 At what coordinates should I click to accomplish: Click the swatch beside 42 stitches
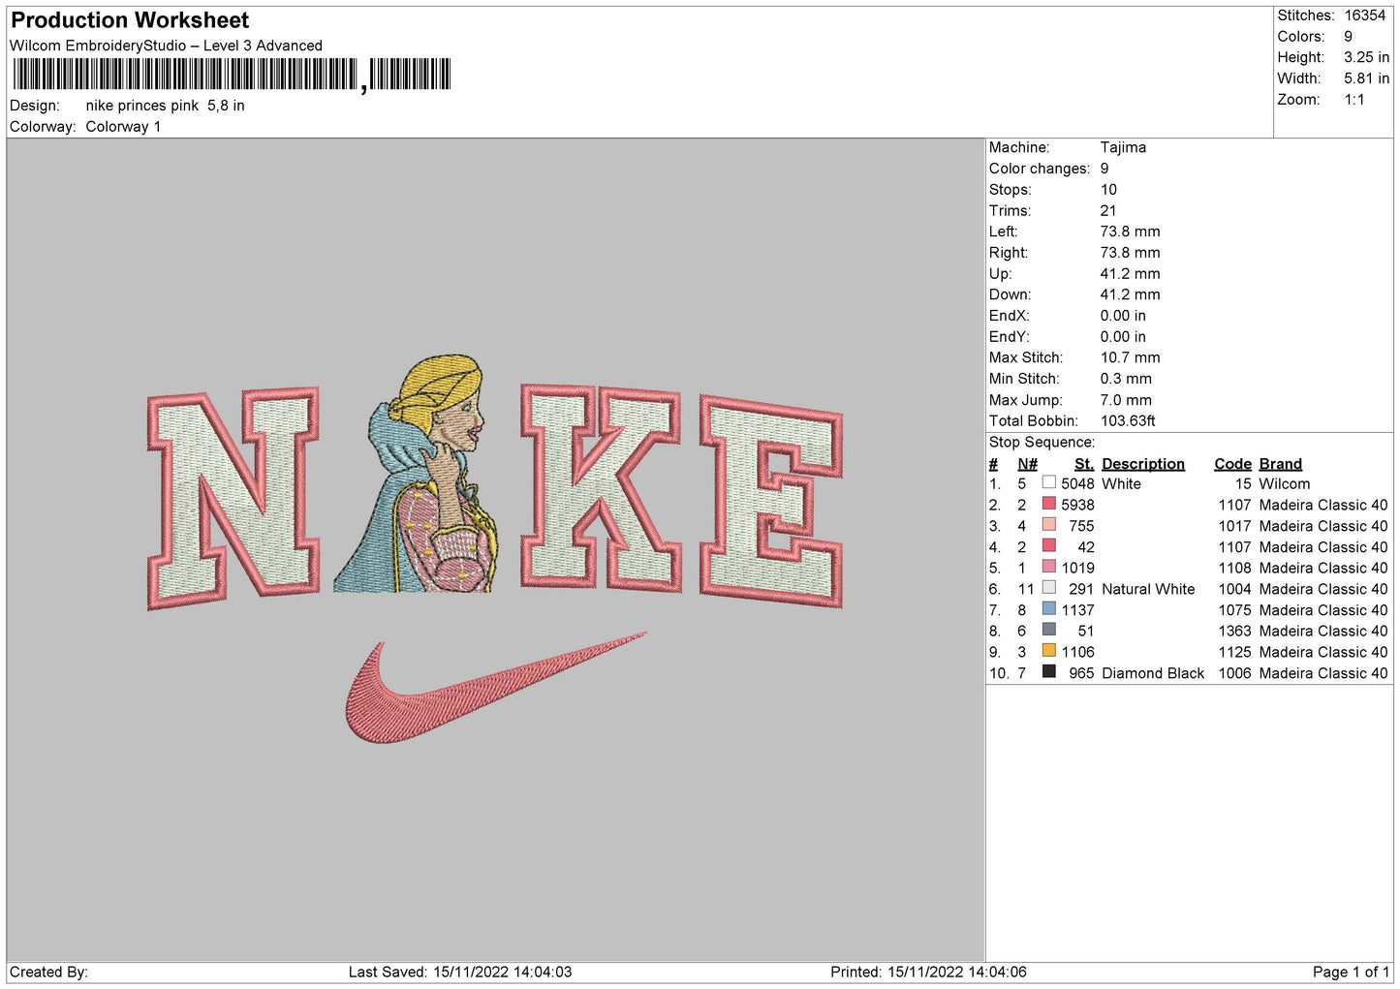tap(1048, 545)
